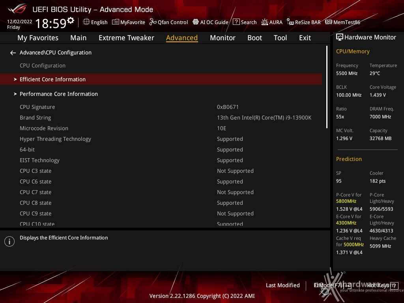Toggle ReSize BAR support
The image size is (404, 303).
(304, 22)
